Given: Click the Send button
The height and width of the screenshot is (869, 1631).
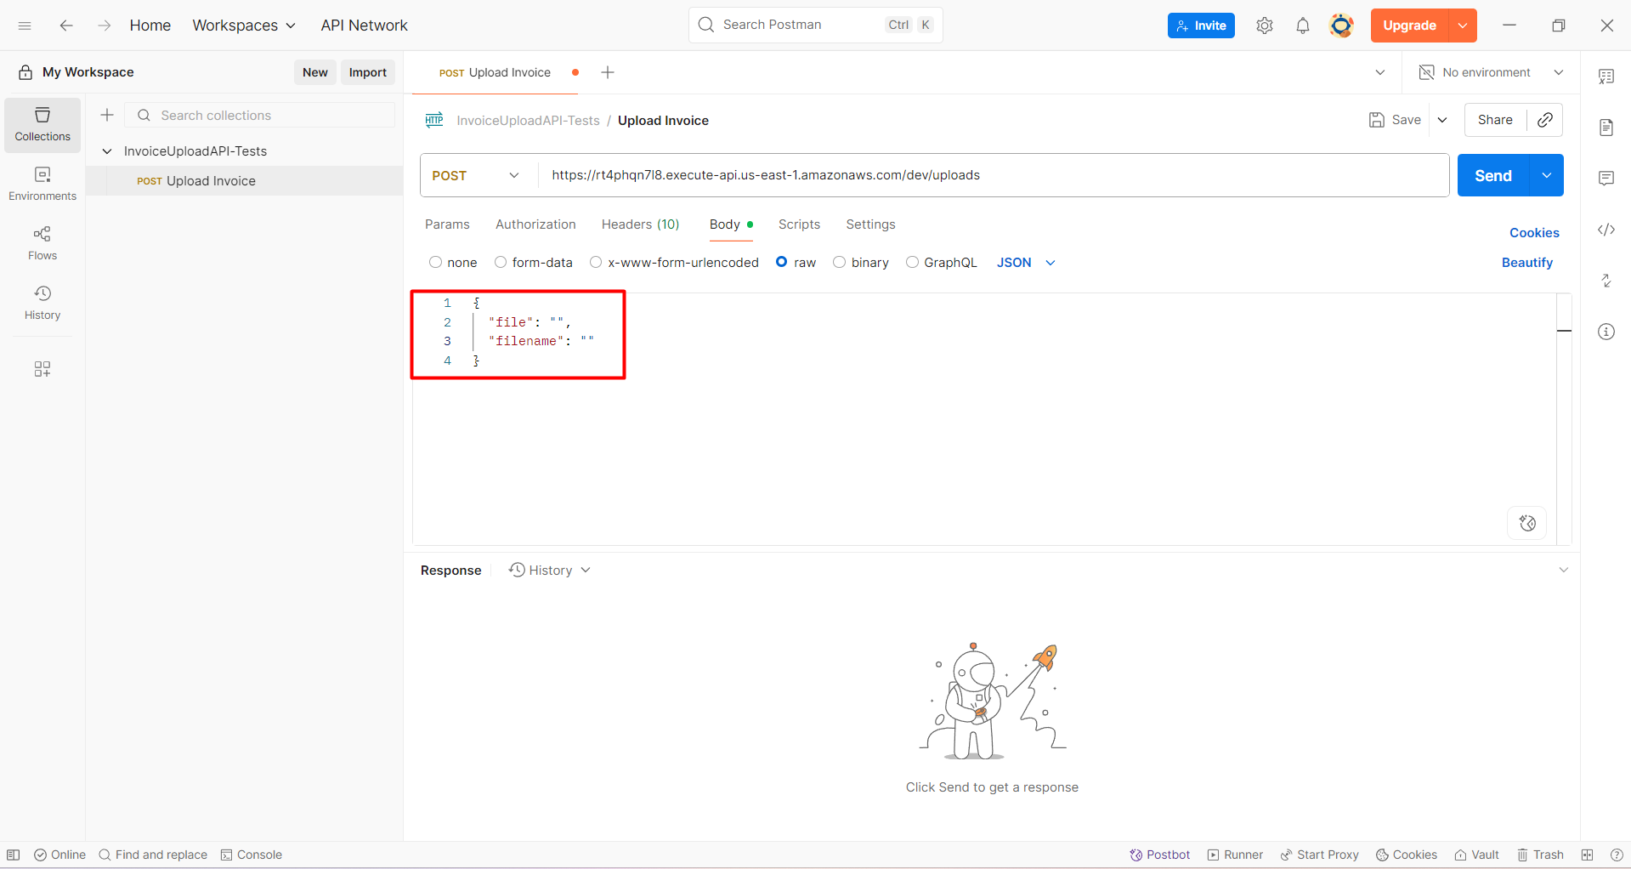Looking at the screenshot, I should point(1492,175).
